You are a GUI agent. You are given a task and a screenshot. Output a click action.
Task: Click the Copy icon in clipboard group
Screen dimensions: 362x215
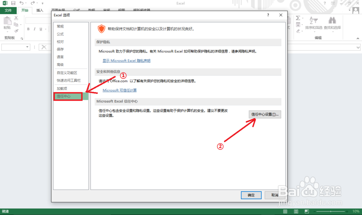pos(16,25)
